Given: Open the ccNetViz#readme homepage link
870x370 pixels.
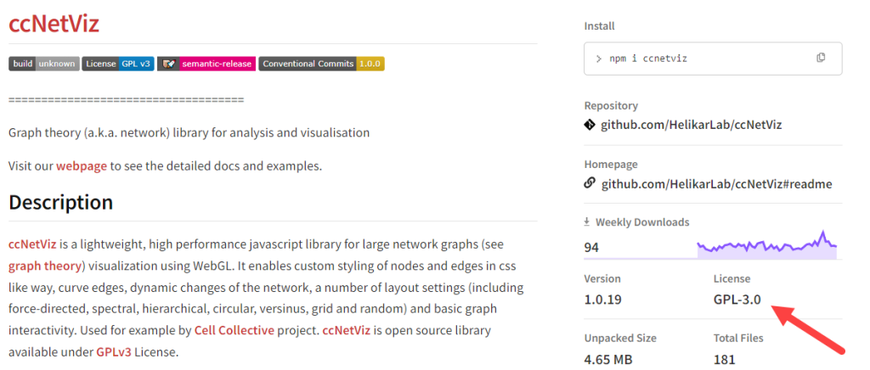Looking at the screenshot, I should click(716, 183).
